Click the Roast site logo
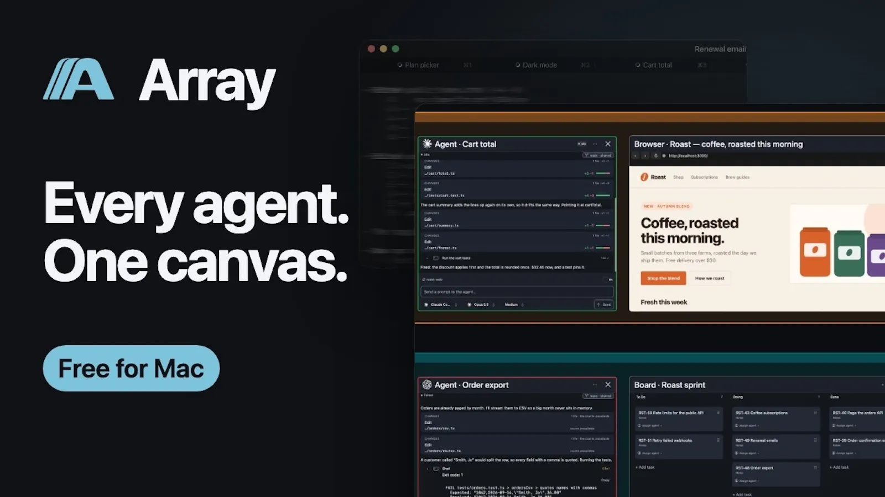885x497 pixels. (x=653, y=177)
